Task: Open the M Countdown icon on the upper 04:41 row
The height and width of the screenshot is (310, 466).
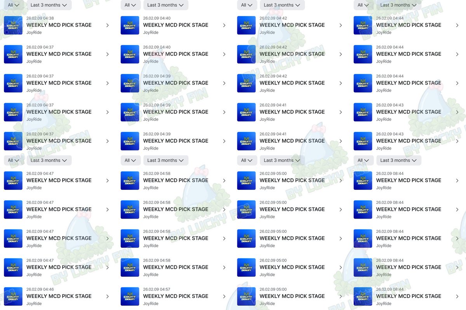Action: coord(246,112)
